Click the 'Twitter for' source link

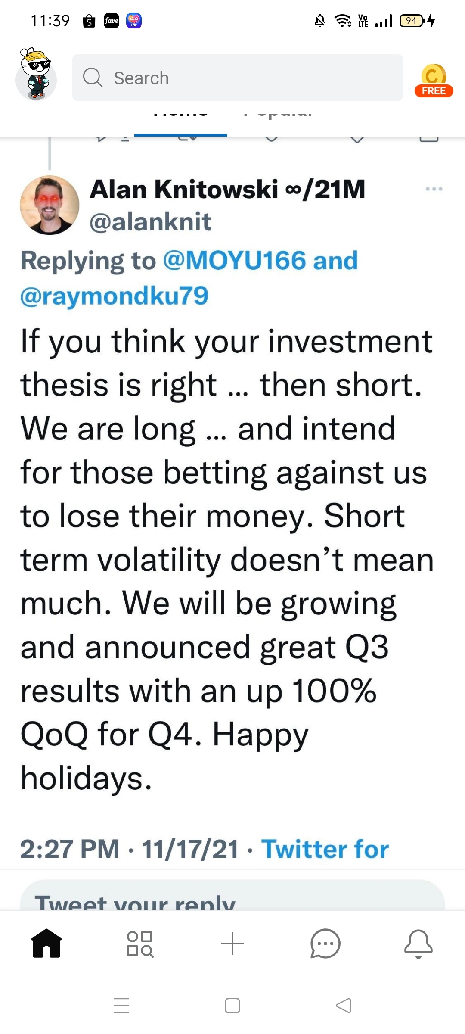coord(325,849)
